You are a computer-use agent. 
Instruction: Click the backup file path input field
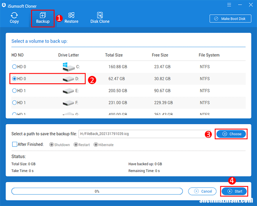pos(144,134)
